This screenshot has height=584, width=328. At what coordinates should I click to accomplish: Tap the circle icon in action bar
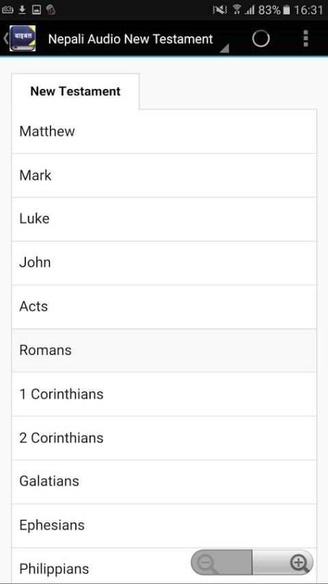260,38
